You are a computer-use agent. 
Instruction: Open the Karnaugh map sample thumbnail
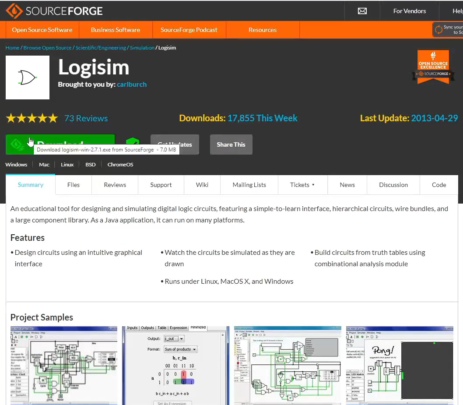(175, 366)
